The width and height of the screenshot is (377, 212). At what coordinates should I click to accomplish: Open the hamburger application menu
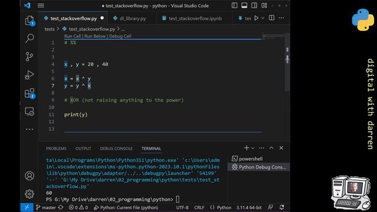pos(41,5)
